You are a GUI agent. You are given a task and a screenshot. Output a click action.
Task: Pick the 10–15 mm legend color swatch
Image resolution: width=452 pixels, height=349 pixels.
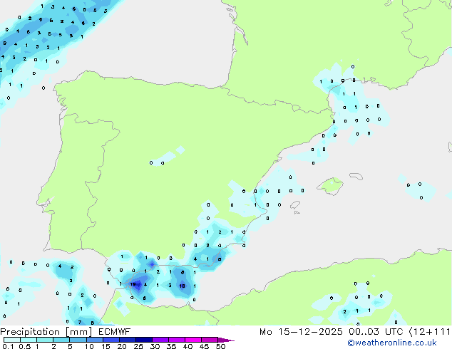pos(95,340)
